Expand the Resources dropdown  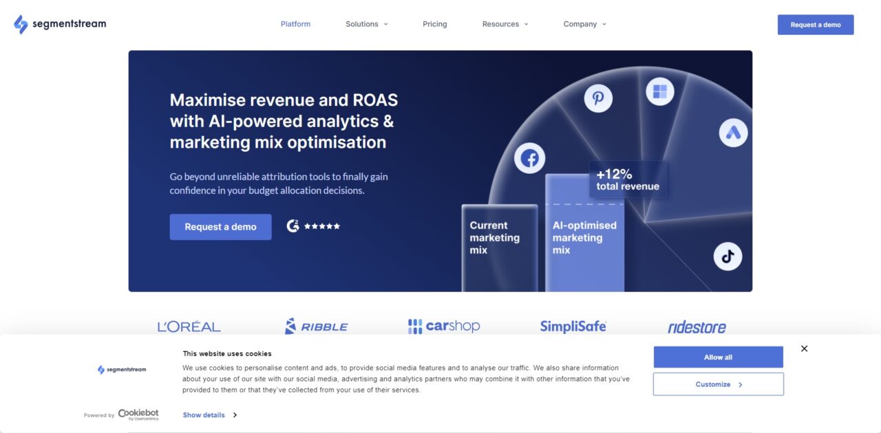(505, 24)
